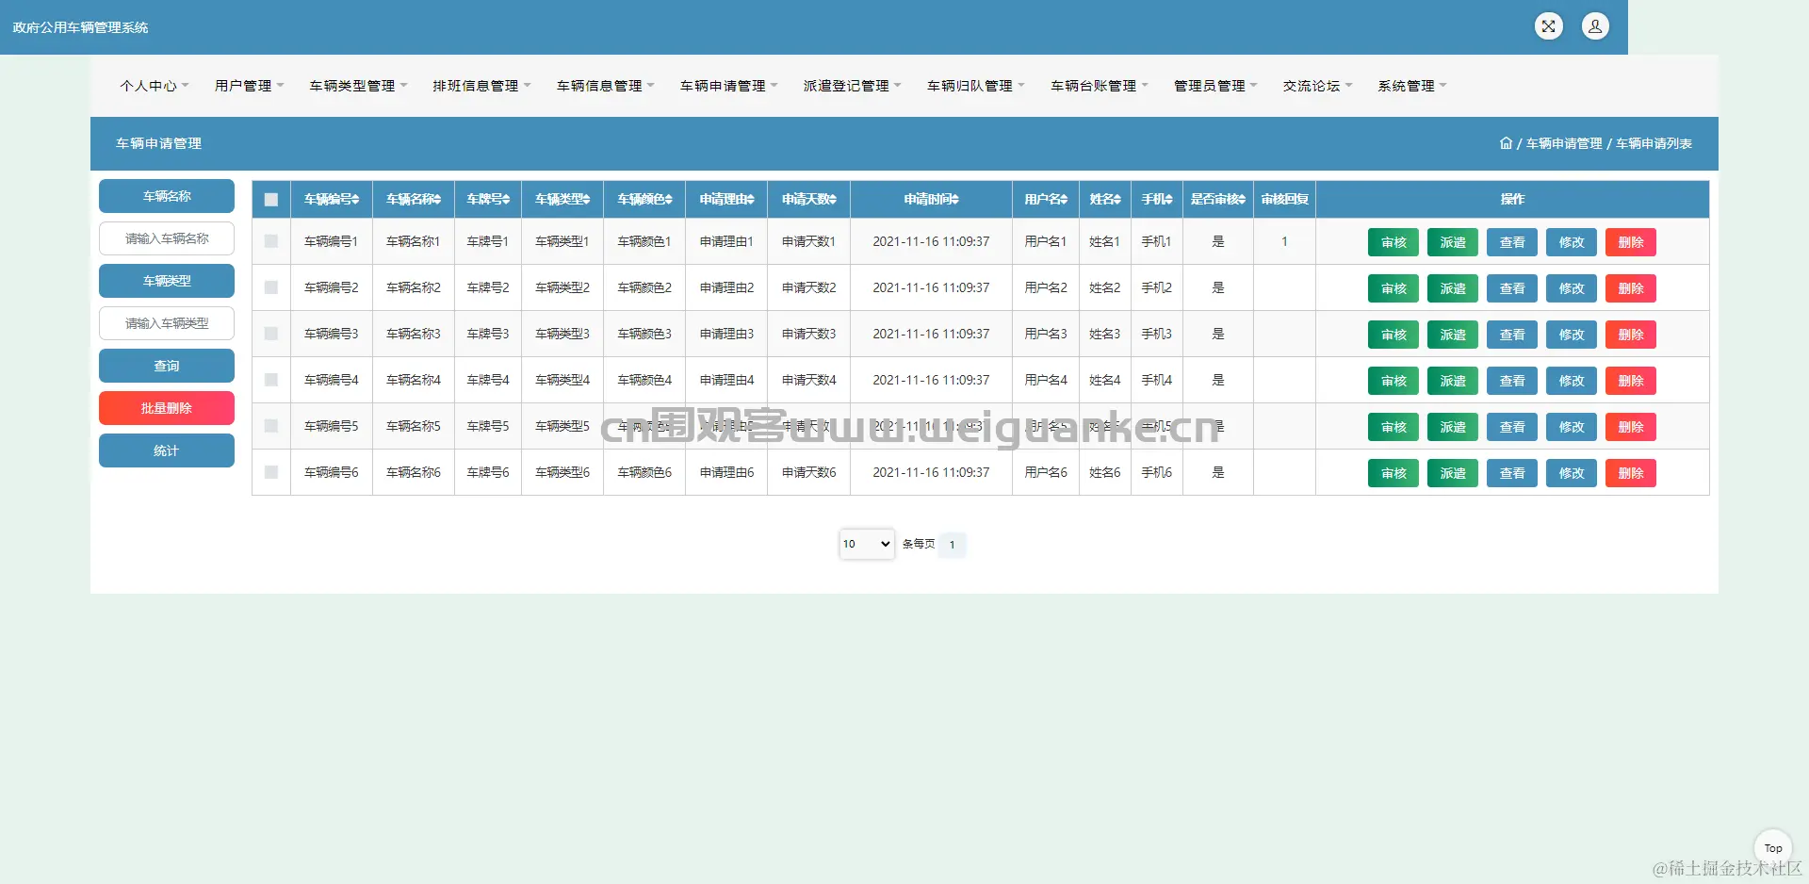
Task: Expand the 个人中心 menu
Action: click(x=155, y=86)
